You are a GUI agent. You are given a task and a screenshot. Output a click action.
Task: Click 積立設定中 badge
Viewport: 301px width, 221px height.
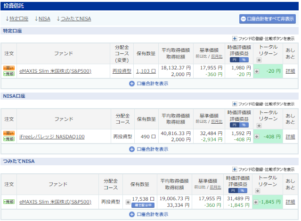[x=143, y=205]
